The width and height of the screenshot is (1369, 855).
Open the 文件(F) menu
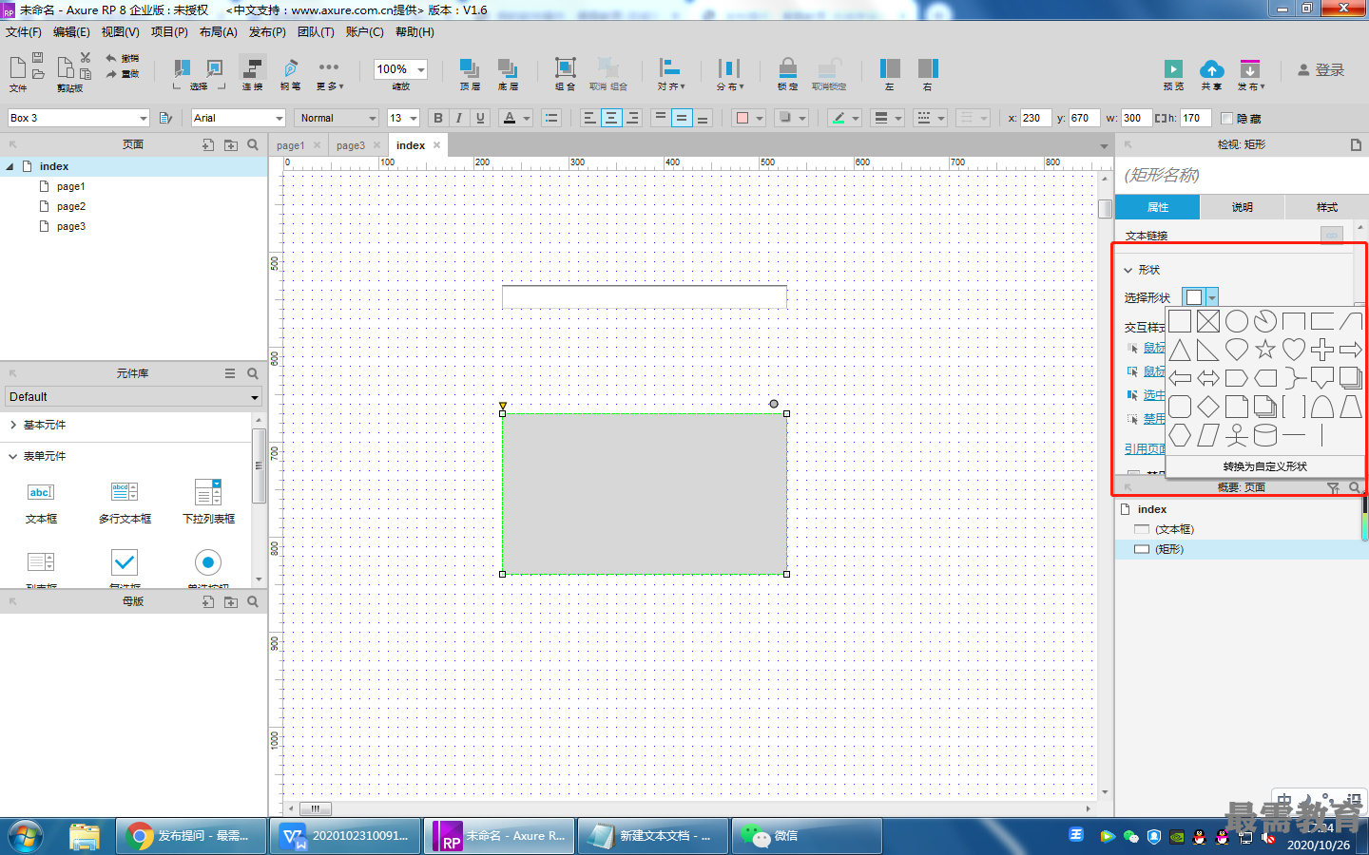[24, 32]
